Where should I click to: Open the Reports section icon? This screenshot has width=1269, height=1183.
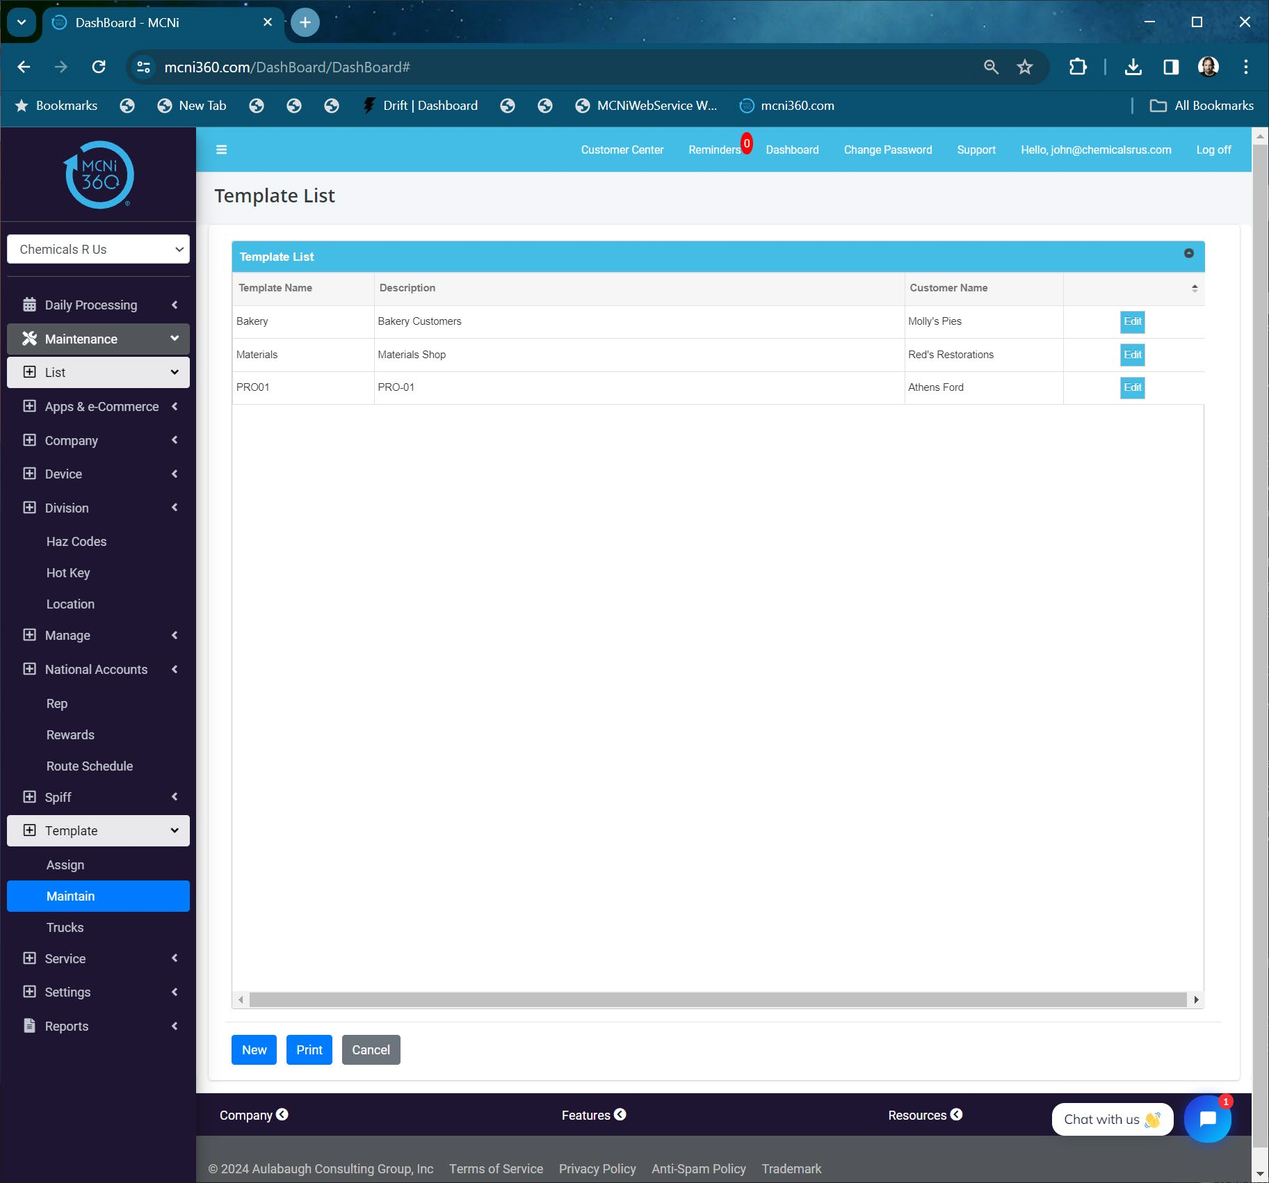29,1025
